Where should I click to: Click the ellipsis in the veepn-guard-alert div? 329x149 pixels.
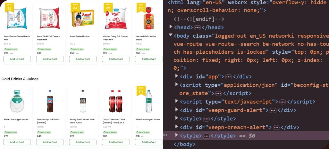[x=273, y=110]
